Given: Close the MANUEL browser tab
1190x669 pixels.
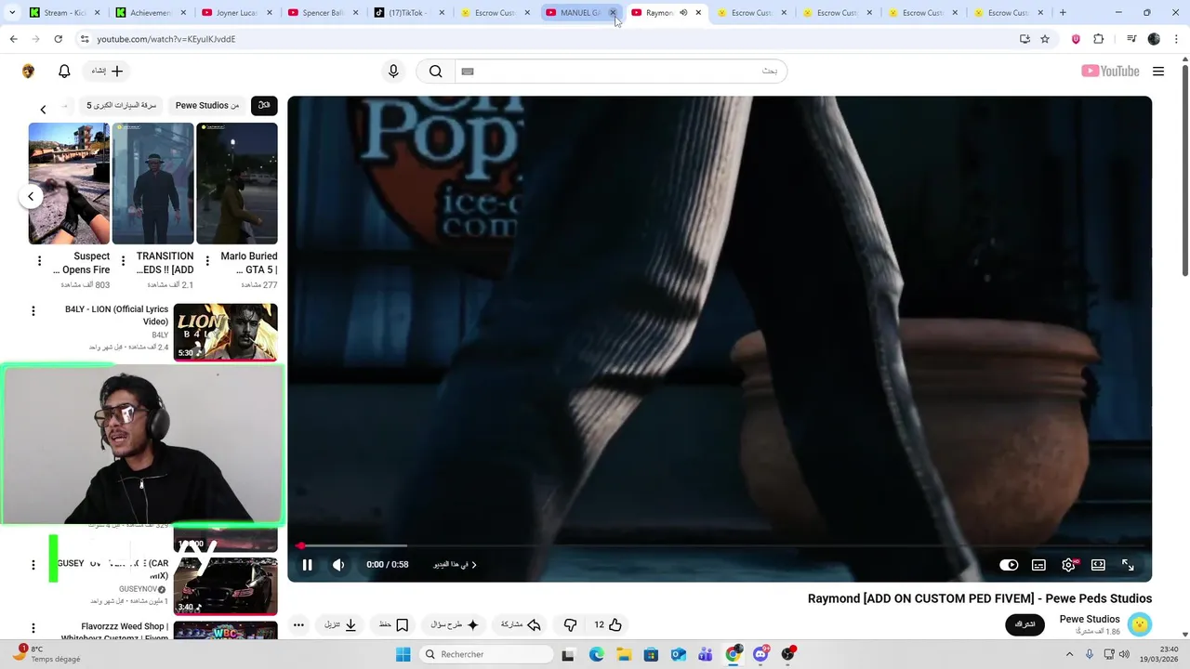Looking at the screenshot, I should [x=613, y=13].
